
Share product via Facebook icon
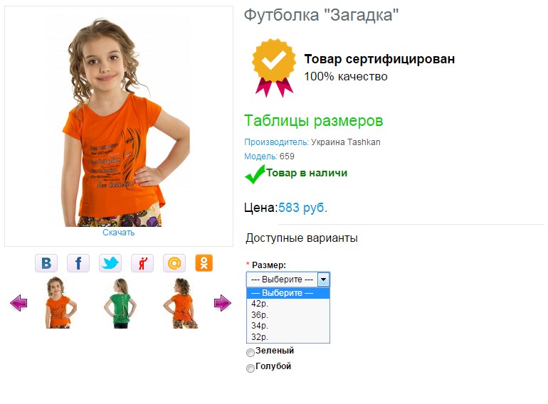(x=78, y=263)
